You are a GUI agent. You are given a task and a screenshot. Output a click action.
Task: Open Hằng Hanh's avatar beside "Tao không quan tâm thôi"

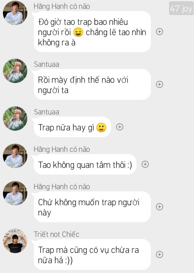point(15,156)
